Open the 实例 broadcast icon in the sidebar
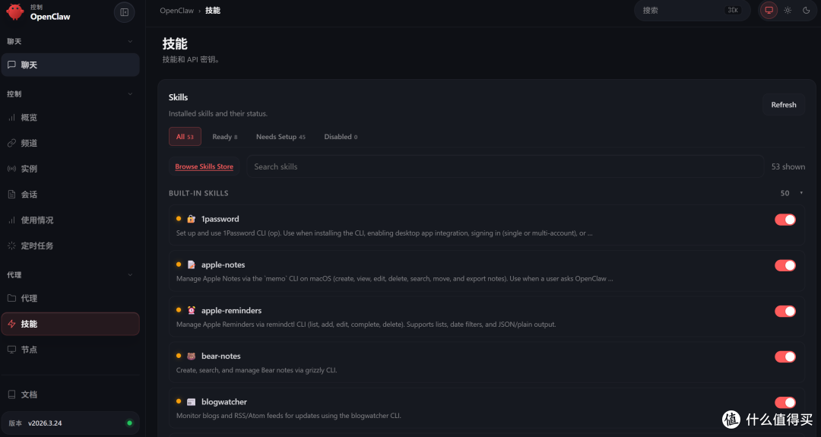The image size is (821, 437). point(11,169)
